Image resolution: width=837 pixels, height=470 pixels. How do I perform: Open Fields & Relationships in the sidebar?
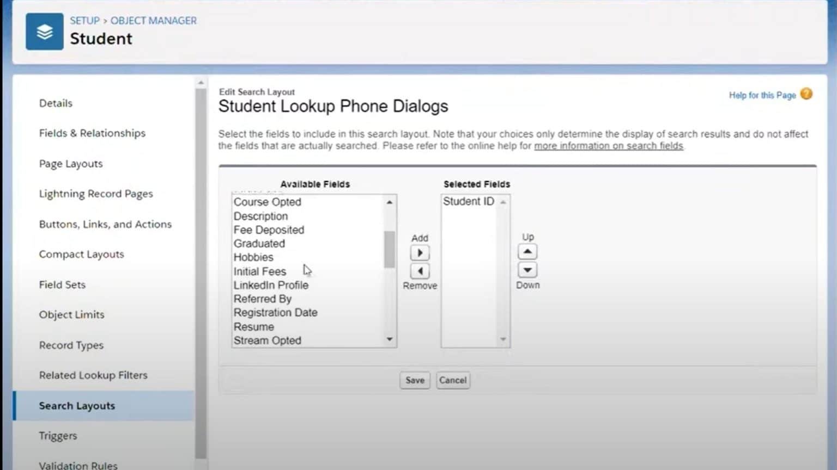(x=92, y=133)
